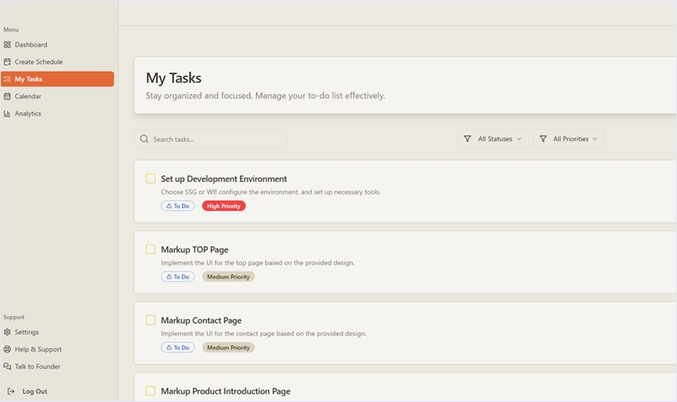Open the Calendar menu item
677x402 pixels.
click(28, 96)
